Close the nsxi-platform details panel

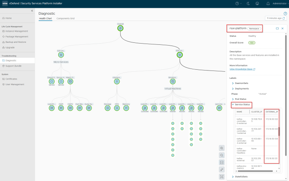coord(283,29)
